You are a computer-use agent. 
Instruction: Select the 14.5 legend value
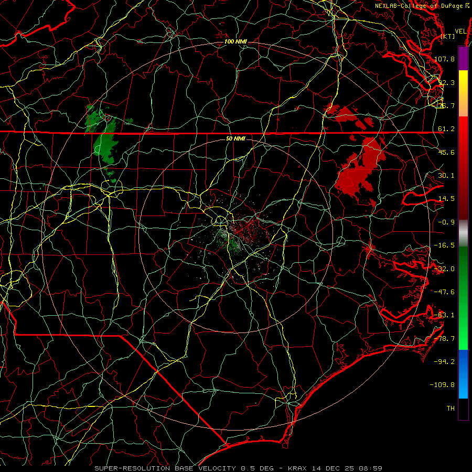446,199
